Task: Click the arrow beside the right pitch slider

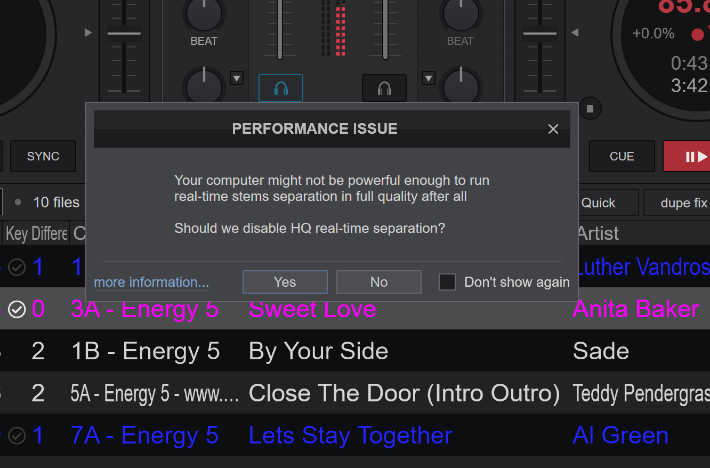Action: 575,33
